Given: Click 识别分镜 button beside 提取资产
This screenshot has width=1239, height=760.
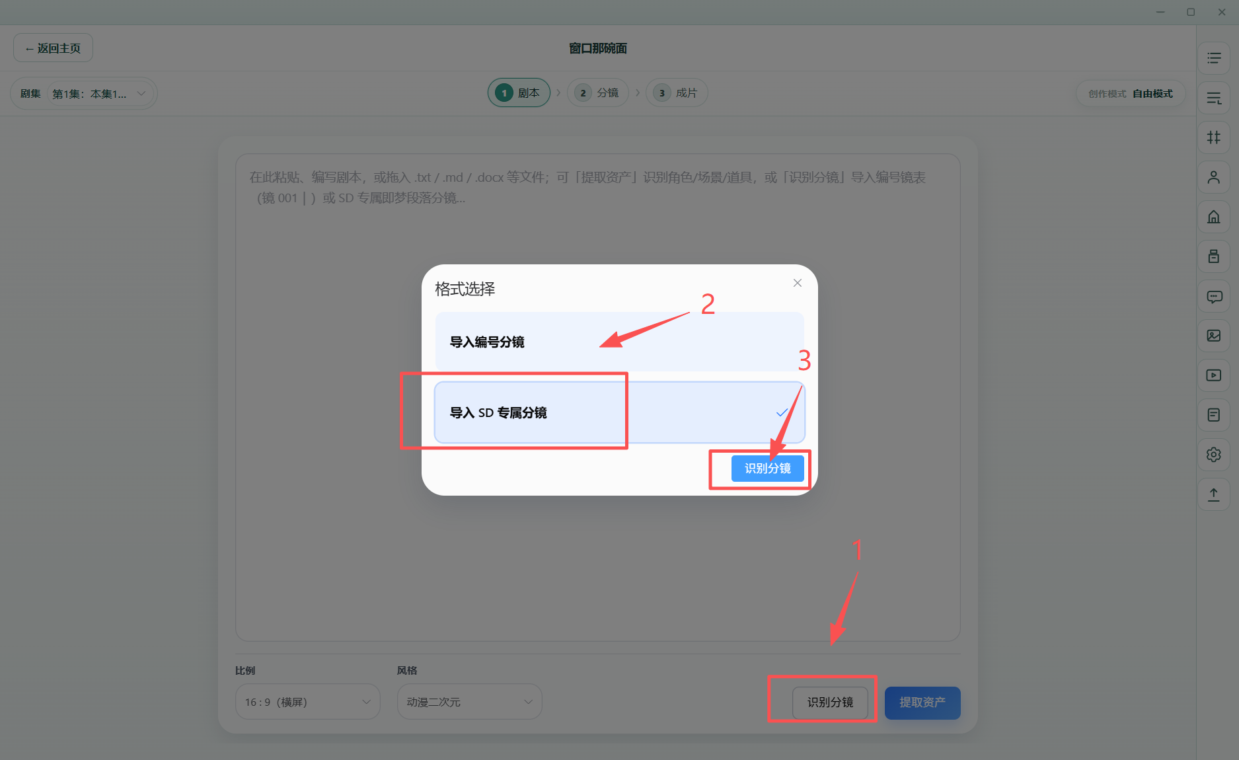Looking at the screenshot, I should pos(830,703).
